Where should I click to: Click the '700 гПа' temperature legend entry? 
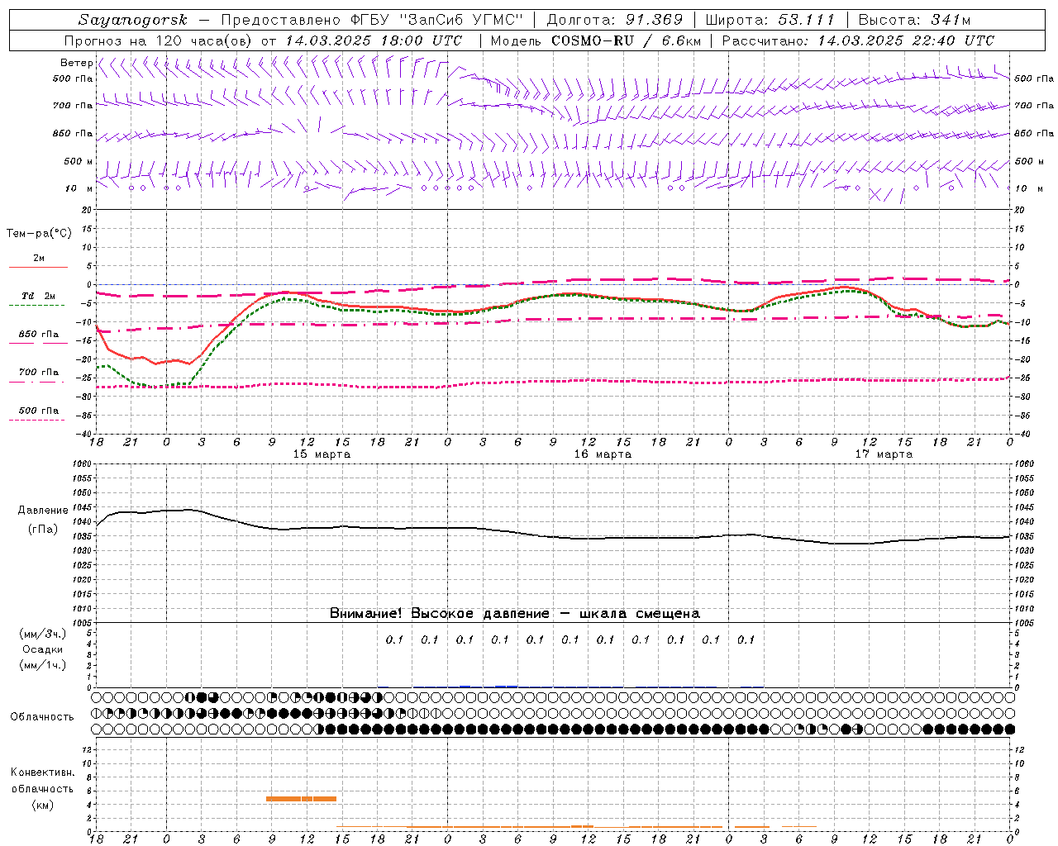click(39, 373)
